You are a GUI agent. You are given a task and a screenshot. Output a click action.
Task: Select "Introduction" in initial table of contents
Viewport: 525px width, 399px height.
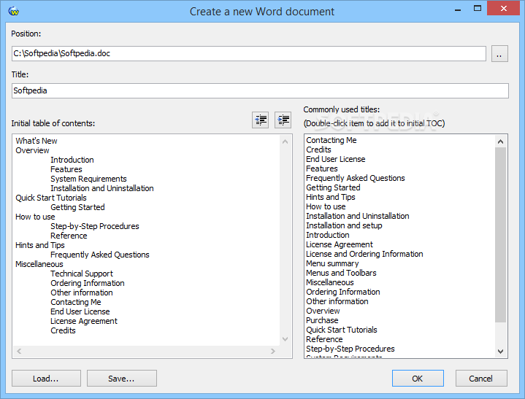click(72, 160)
